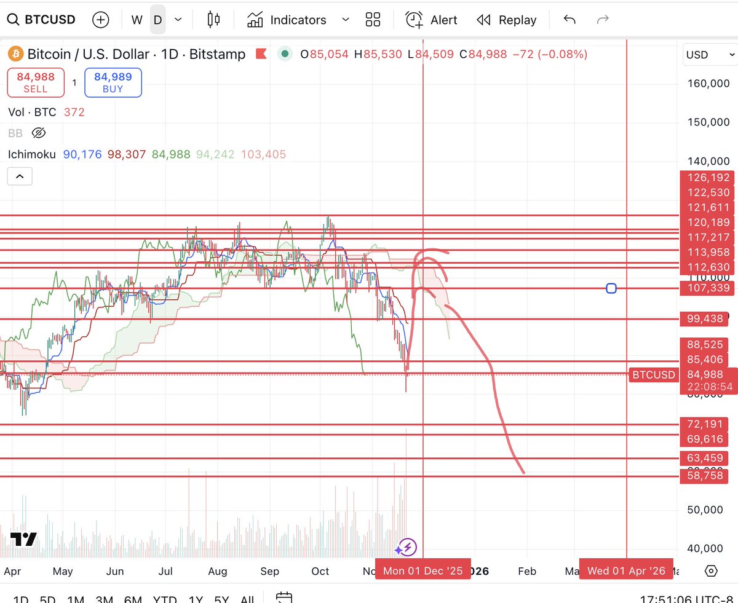The width and height of the screenshot is (738, 603).
Task: Select the BB indicator label
Action: coord(15,133)
